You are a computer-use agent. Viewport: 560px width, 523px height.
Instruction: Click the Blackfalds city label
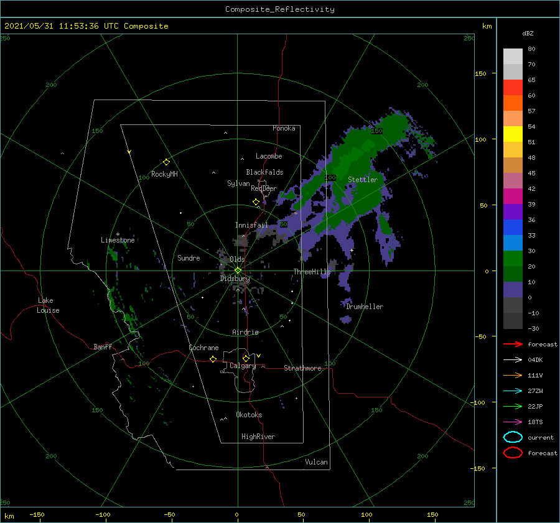pyautogui.click(x=264, y=172)
